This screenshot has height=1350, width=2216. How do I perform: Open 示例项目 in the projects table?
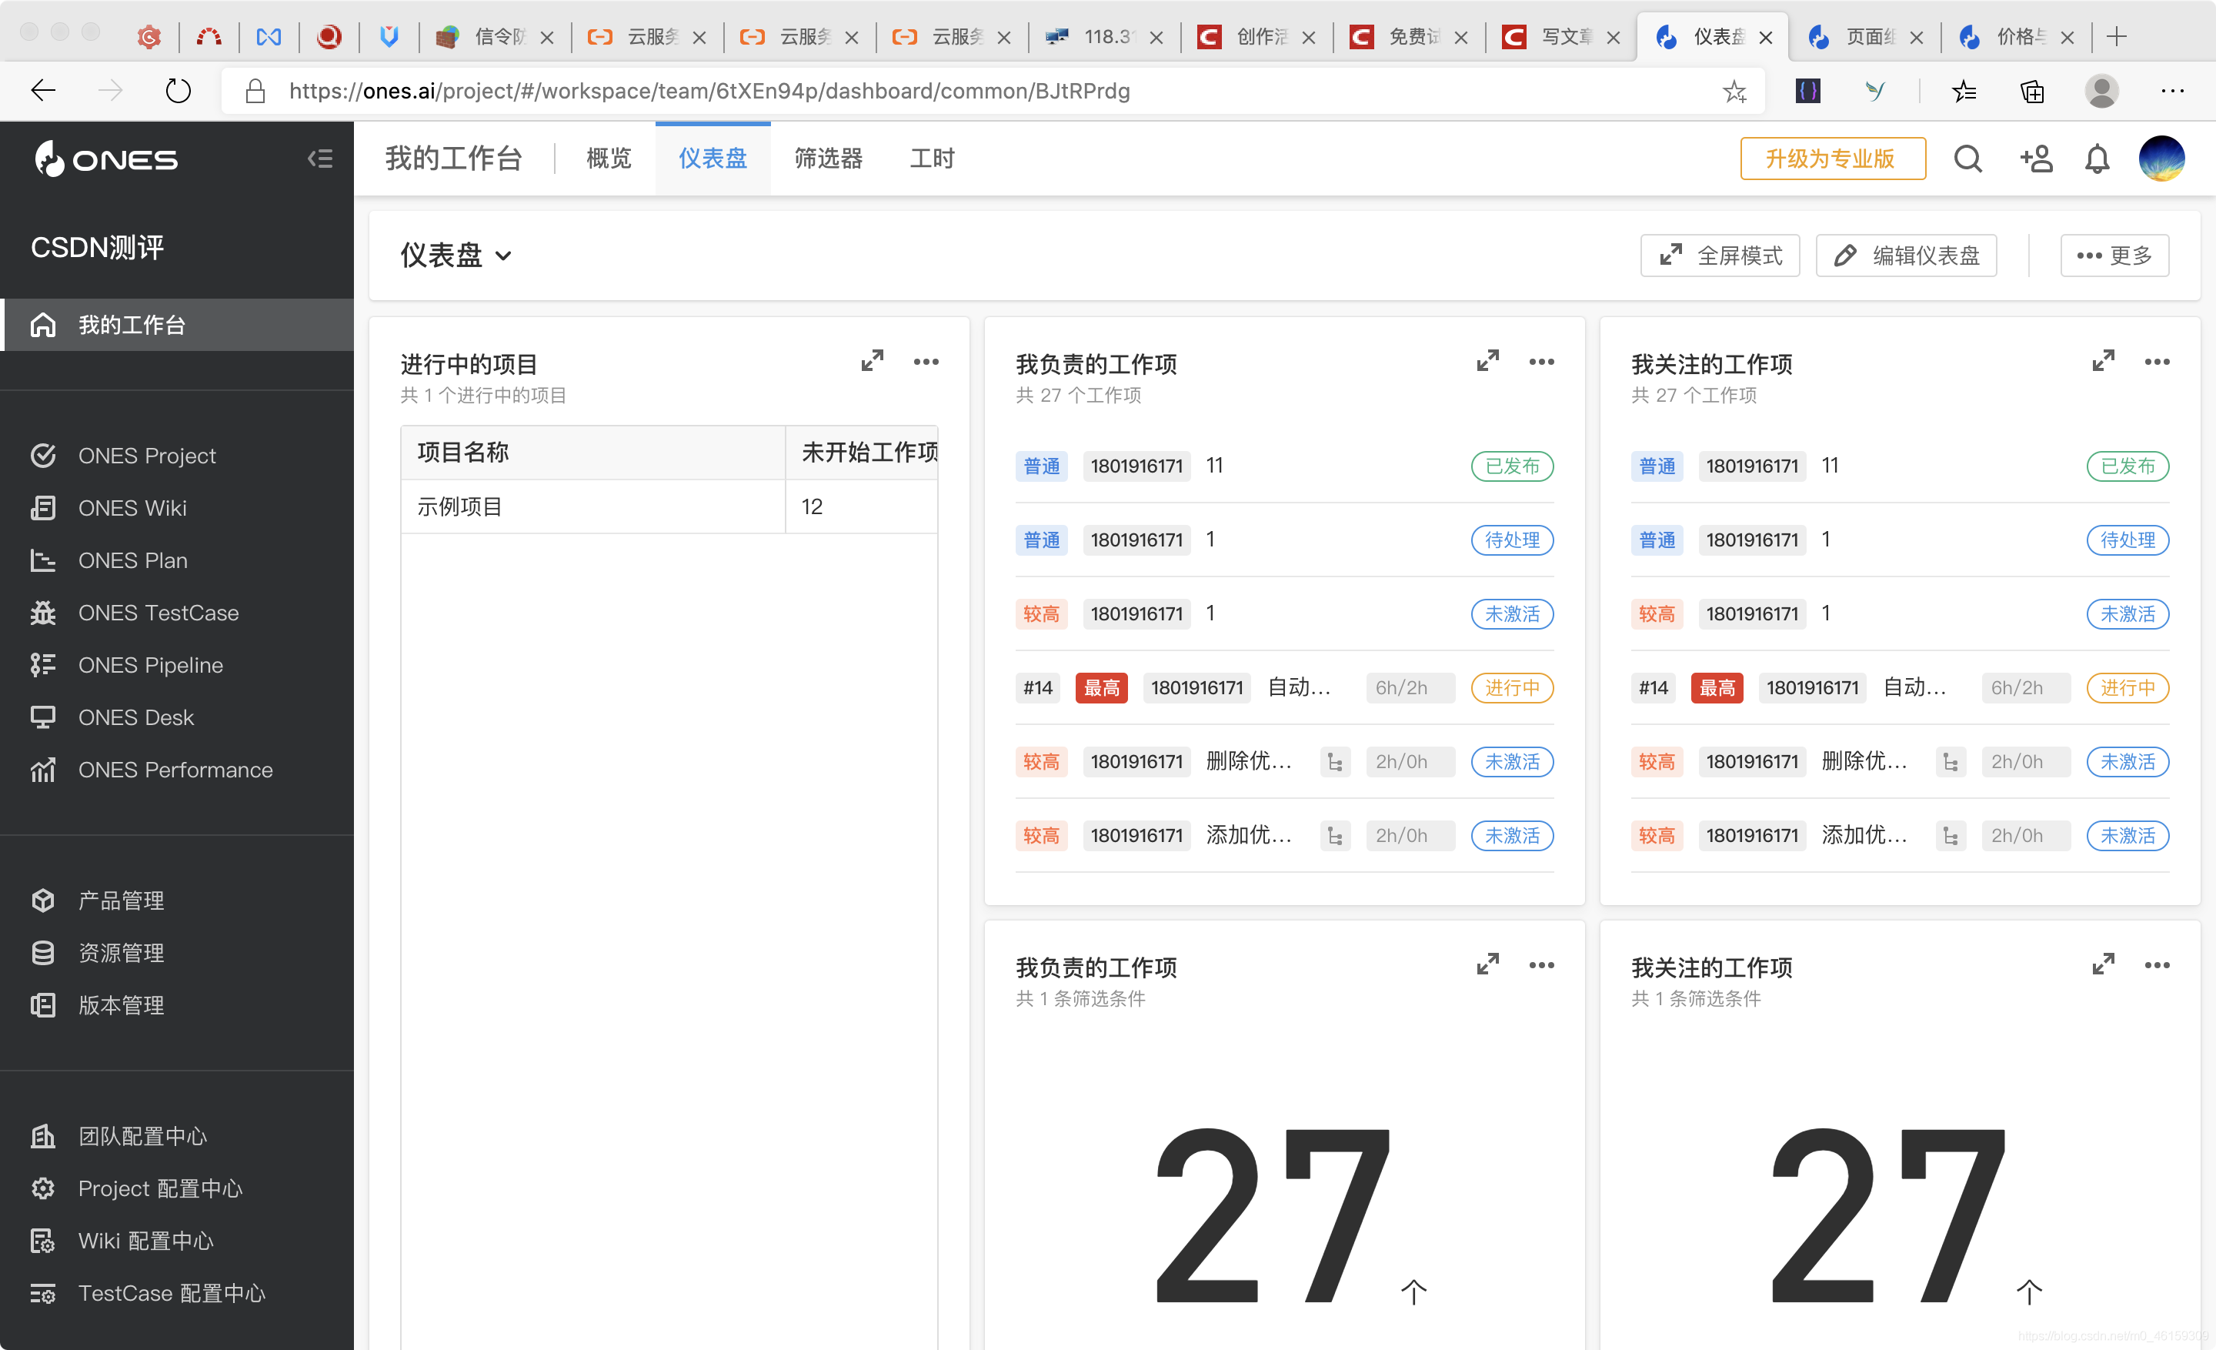pyautogui.click(x=459, y=506)
